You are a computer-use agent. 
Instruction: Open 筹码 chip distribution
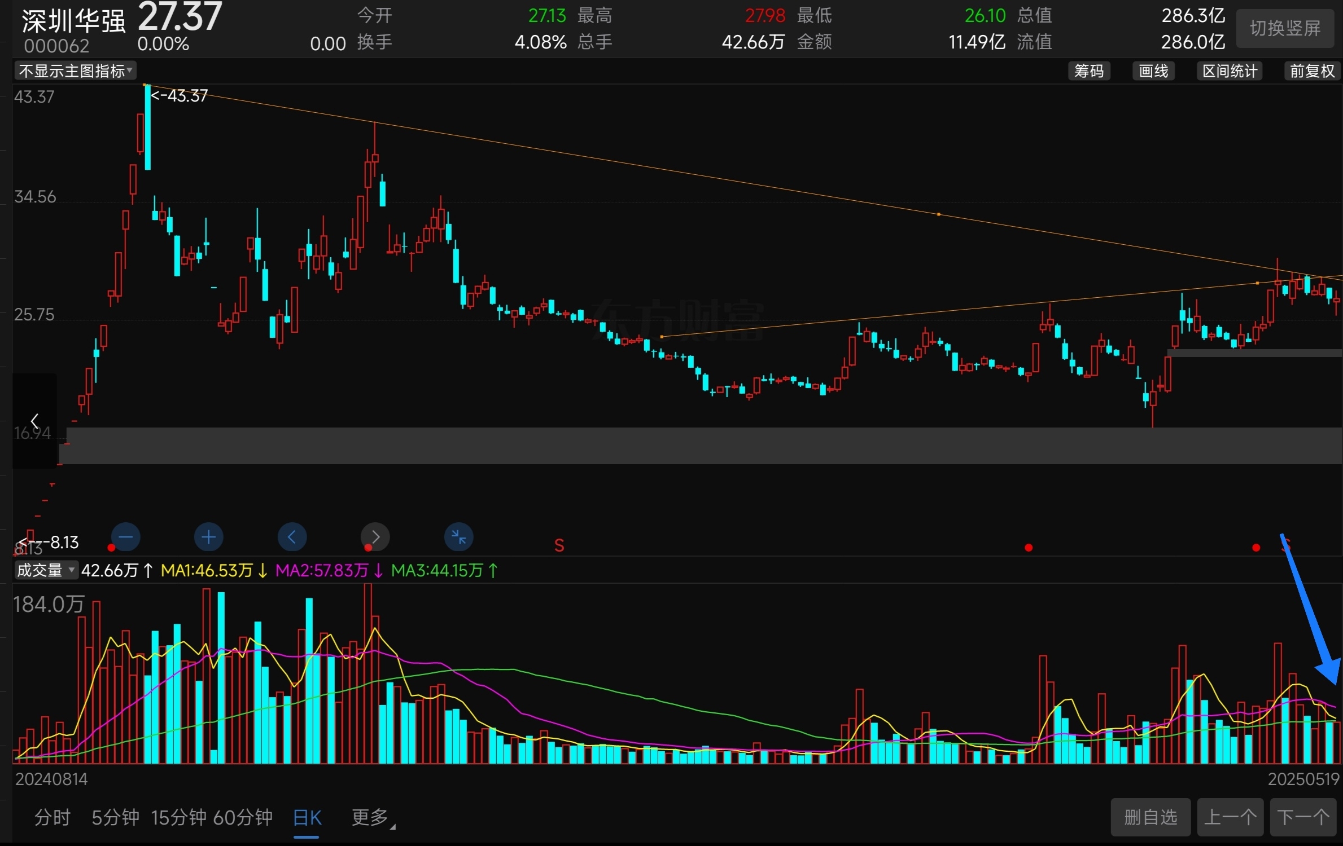[x=1089, y=71]
